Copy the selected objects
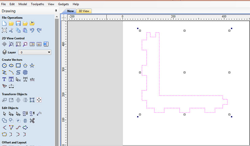The height and width of the screenshot is (146, 250). 18,30
